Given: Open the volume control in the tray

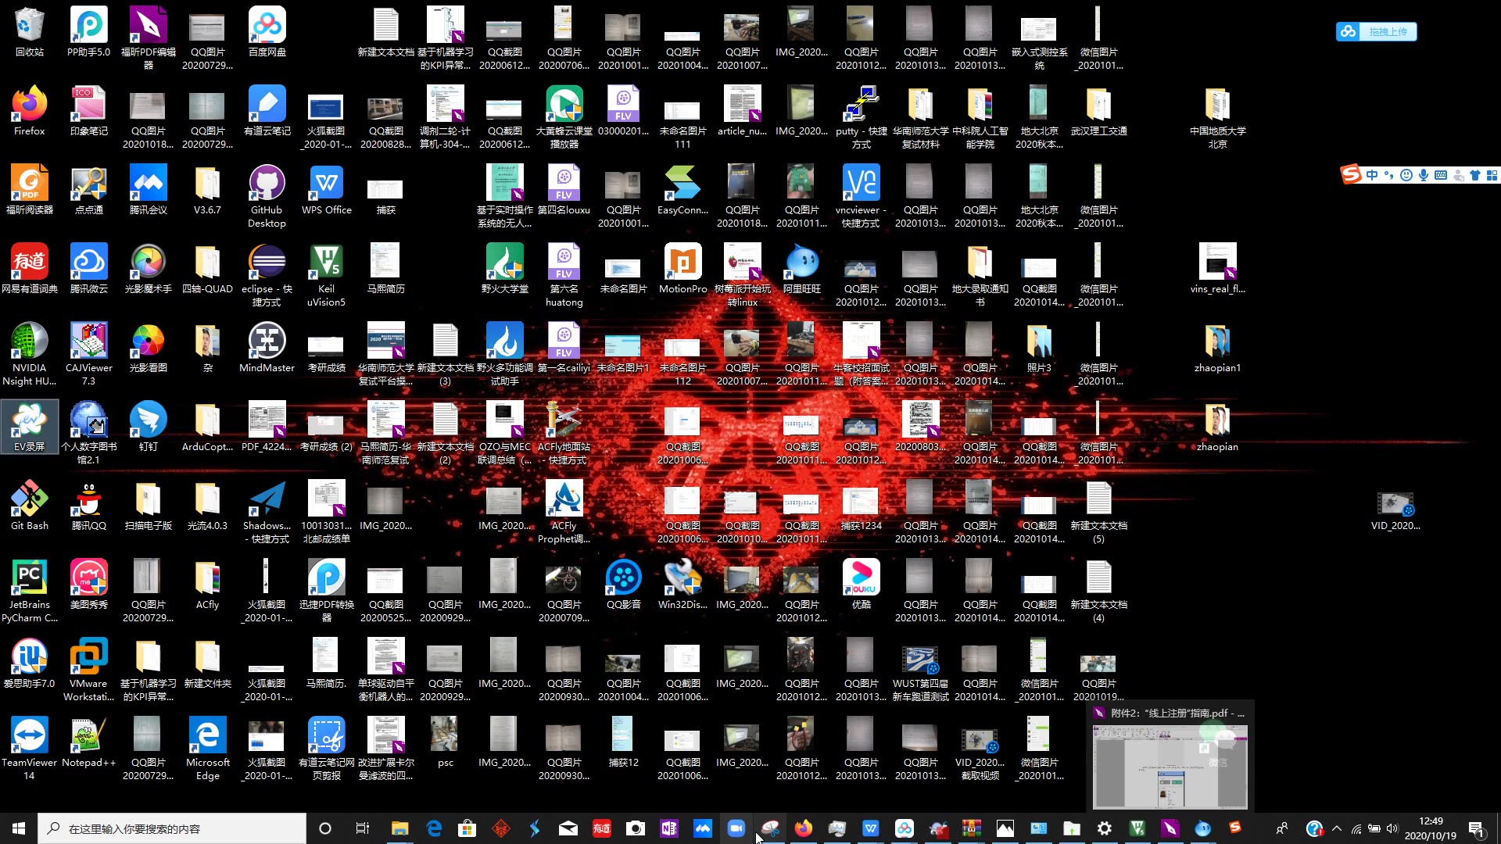Looking at the screenshot, I should pyautogui.click(x=1392, y=828).
